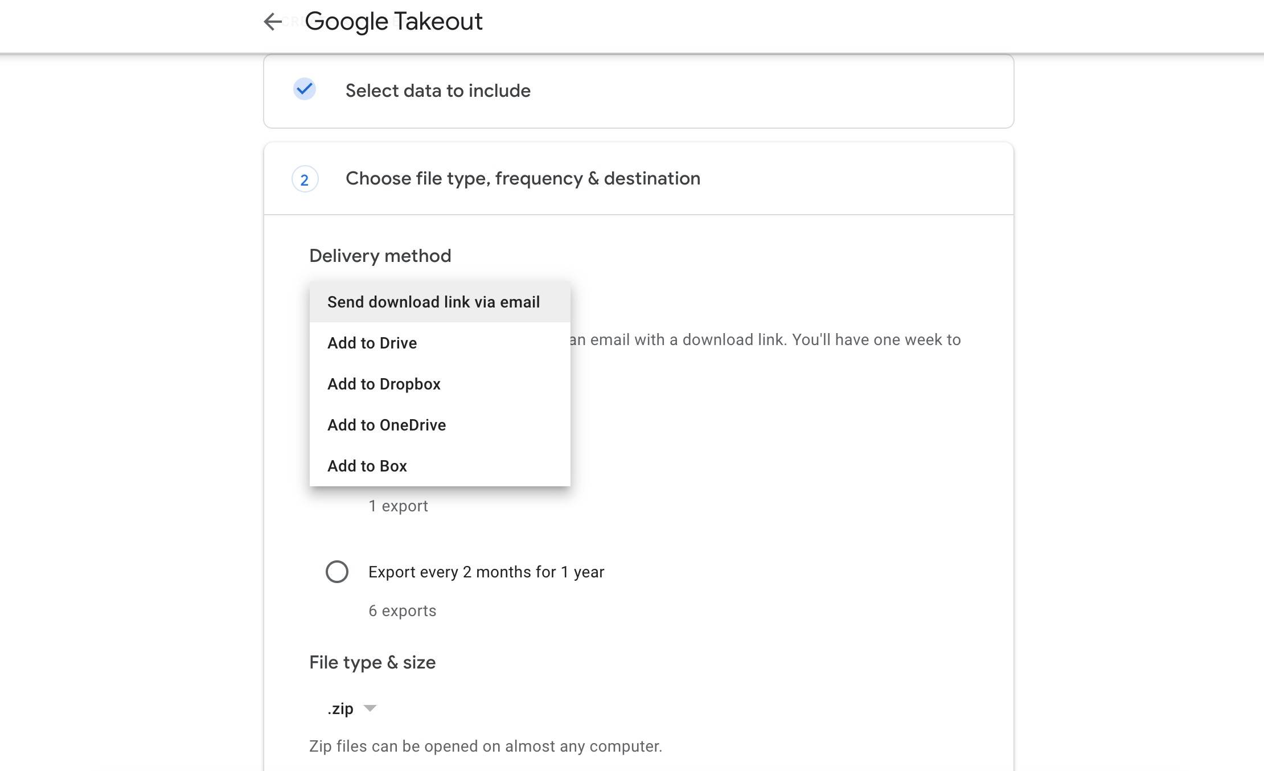Click the Google Takeout title
This screenshot has width=1264, height=771.
[x=393, y=22]
